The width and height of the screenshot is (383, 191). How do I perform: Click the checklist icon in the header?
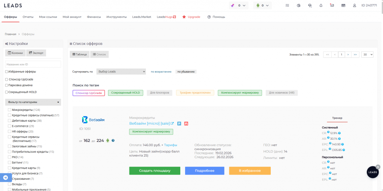pos(287,6)
